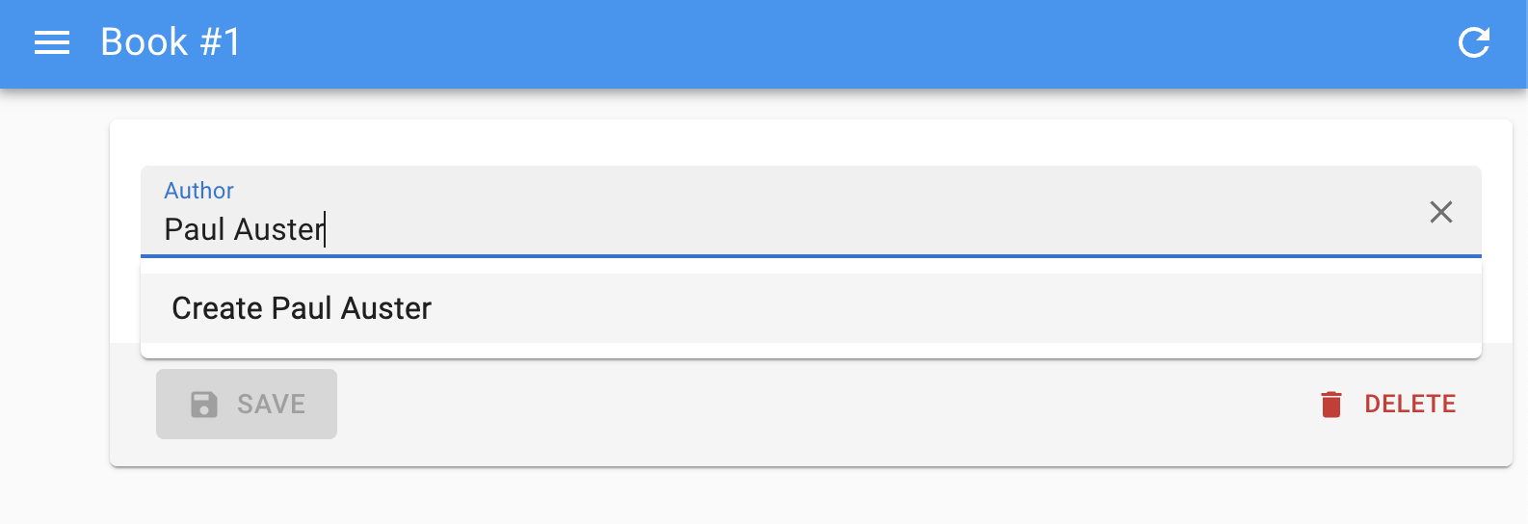Click the red trash can icon
Screen dimensions: 1528x524
point(1331,405)
